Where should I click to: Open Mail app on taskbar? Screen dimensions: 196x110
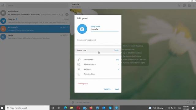[x=85, y=108]
